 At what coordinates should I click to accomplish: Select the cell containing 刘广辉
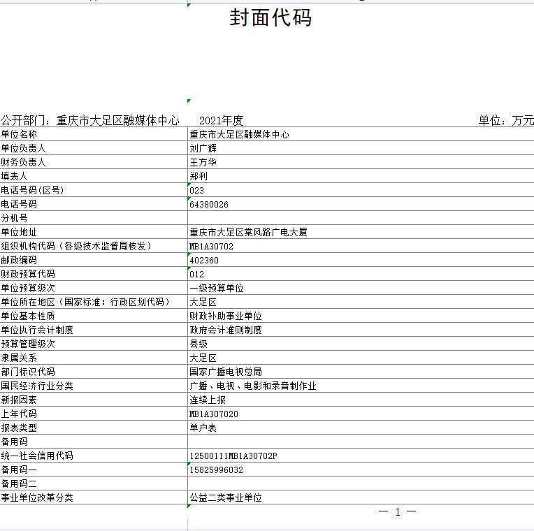click(361, 148)
